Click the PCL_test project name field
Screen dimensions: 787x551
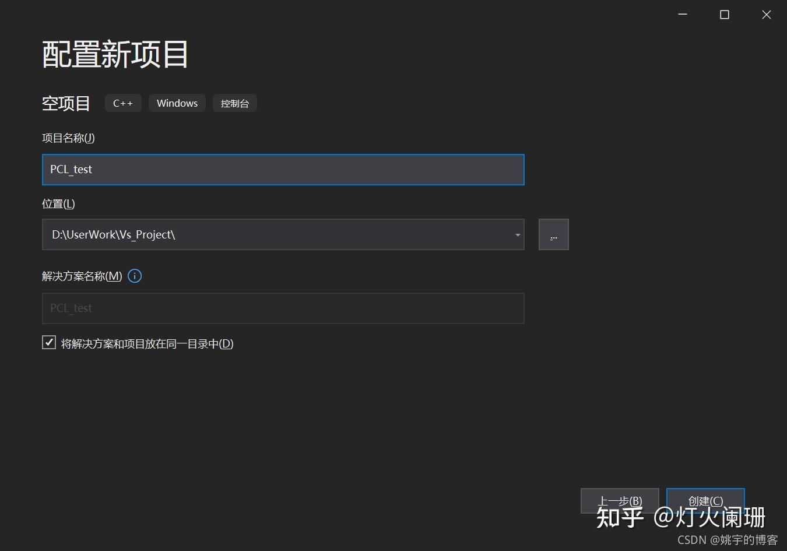coord(283,170)
